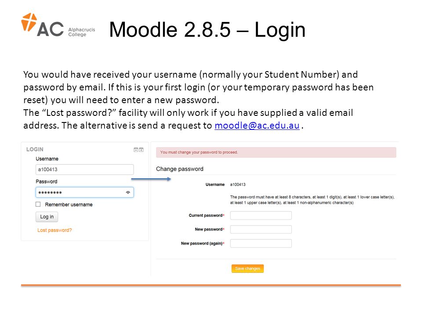
Task: Select the Current password input box
Action: (261, 215)
